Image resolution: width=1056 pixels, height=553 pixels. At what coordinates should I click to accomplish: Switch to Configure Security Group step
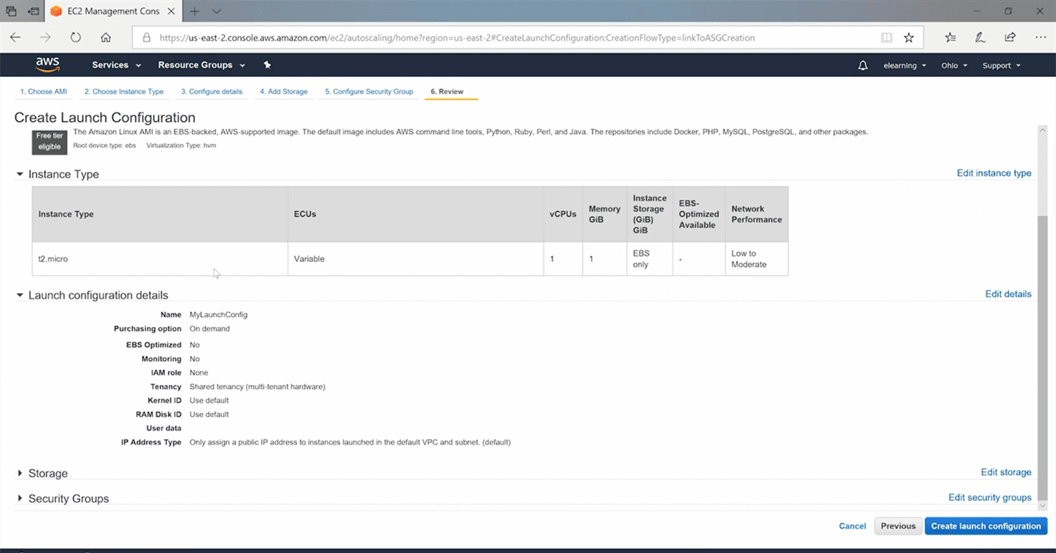pyautogui.click(x=368, y=92)
